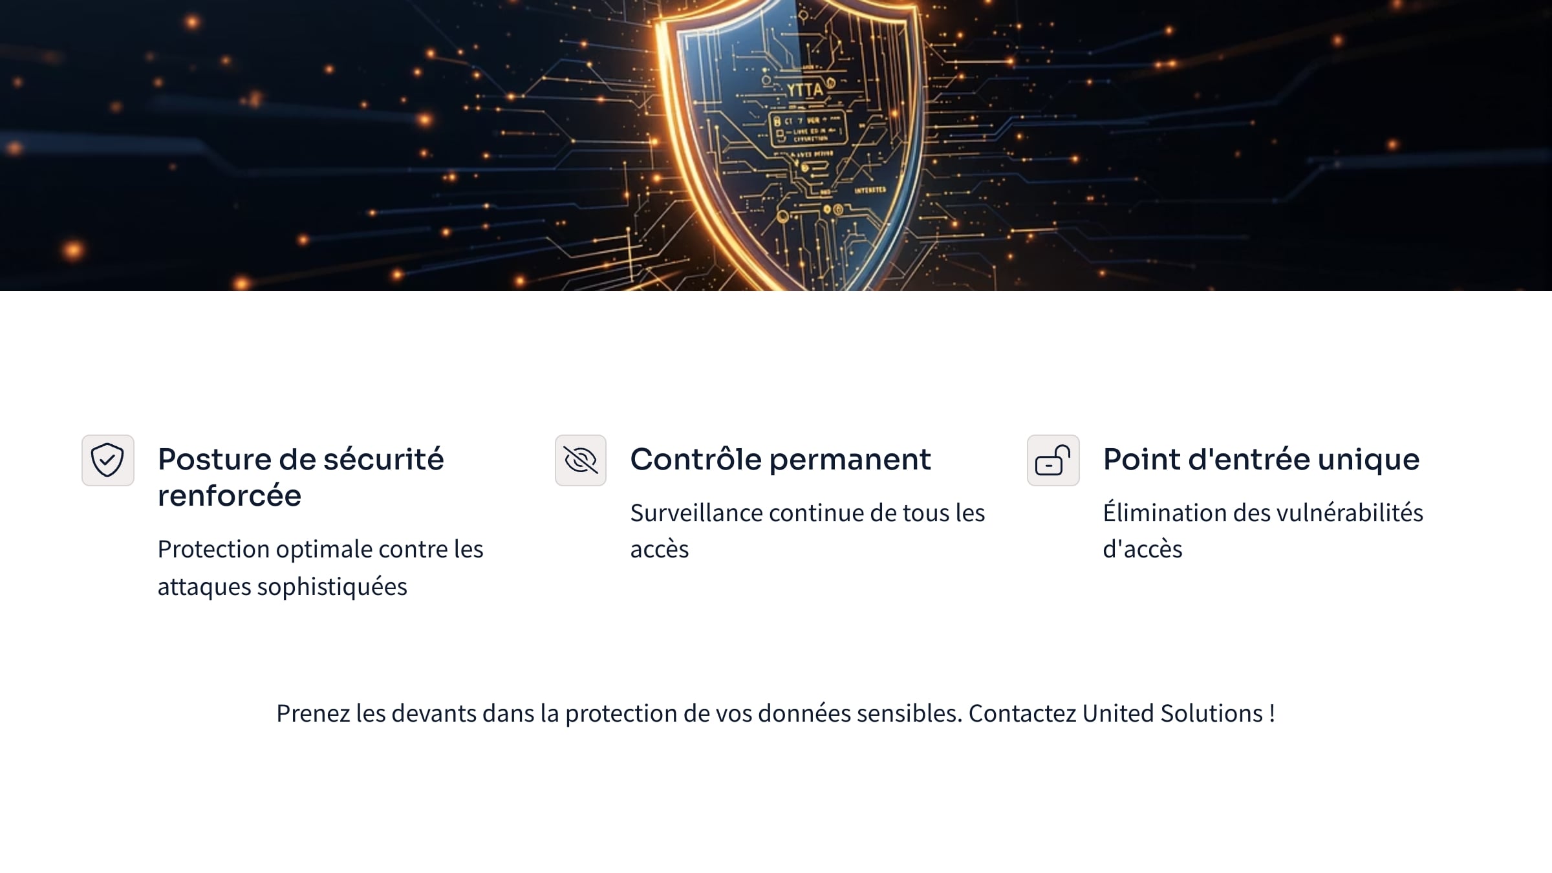Select the Posture de sécurité renforcée heading
This screenshot has height=873, width=1552.
click(x=301, y=477)
